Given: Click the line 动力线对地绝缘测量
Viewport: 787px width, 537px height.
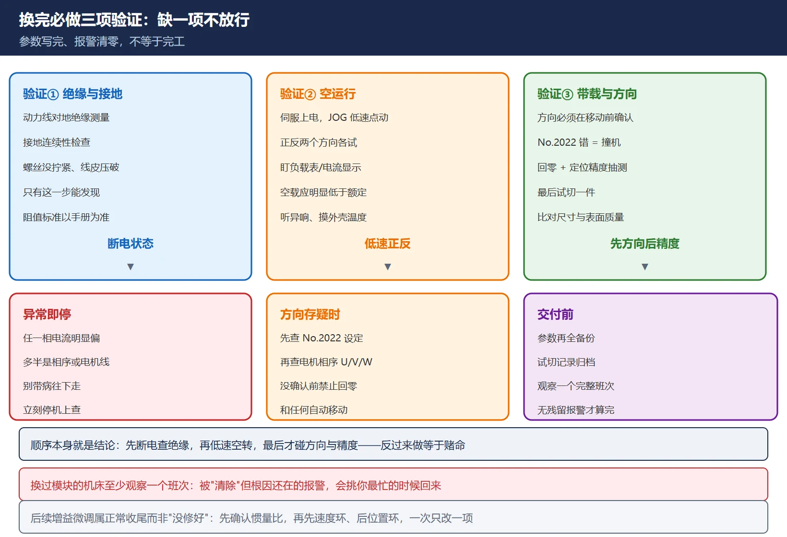Looking at the screenshot, I should pyautogui.click(x=66, y=117).
